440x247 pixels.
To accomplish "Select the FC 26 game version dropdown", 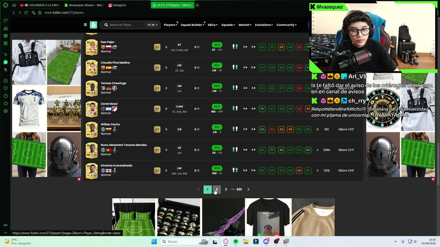I will (153, 25).
